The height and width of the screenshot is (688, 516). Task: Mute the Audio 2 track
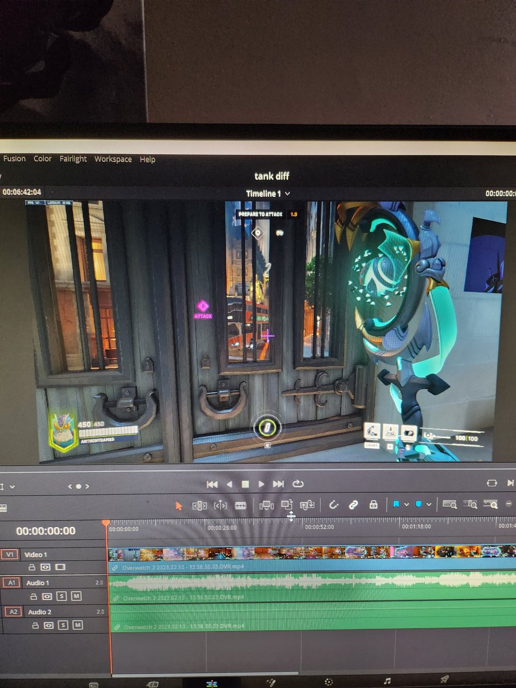pos(77,625)
